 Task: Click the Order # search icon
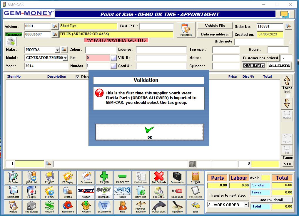tap(68, 193)
